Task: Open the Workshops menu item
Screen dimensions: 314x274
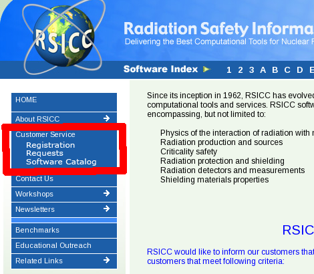Action: 64,194
